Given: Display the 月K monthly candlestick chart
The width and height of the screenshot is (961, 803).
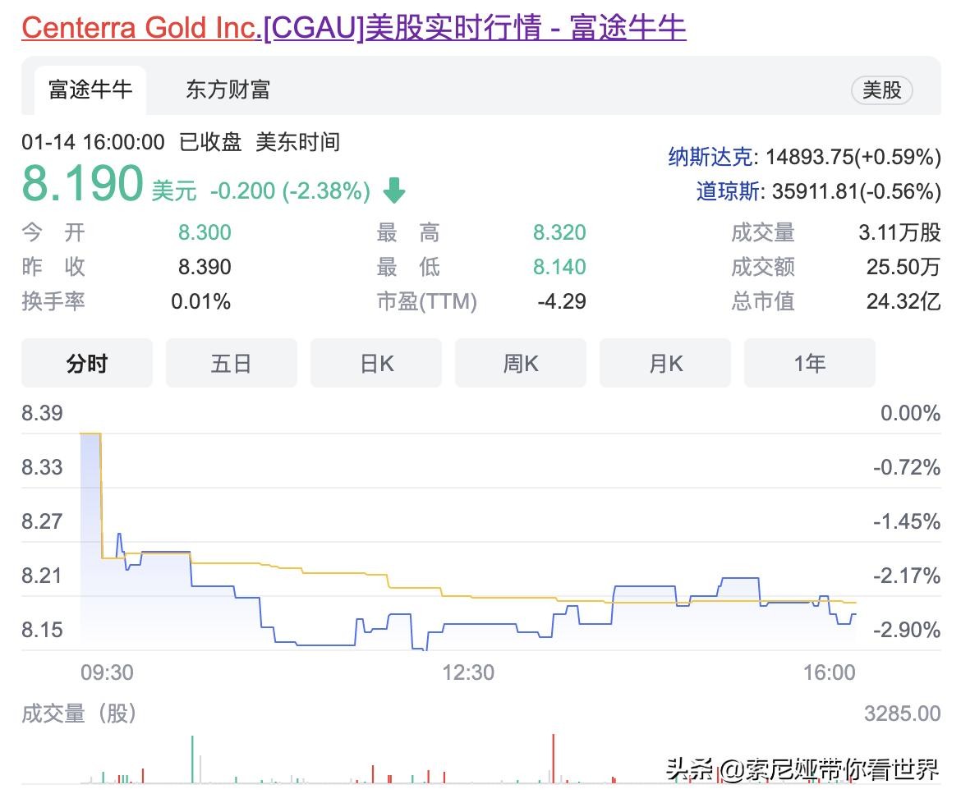Looking at the screenshot, I should [665, 363].
